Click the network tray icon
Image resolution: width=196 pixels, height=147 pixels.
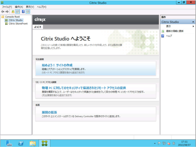pyautogui.click(x=164, y=143)
